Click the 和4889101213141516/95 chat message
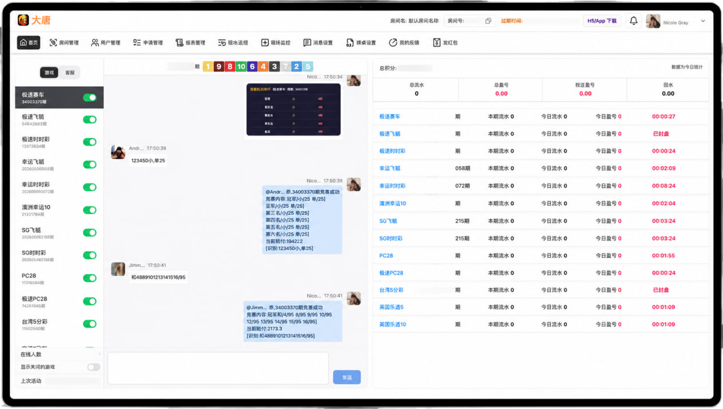This screenshot has height=409, width=723. tap(158, 278)
